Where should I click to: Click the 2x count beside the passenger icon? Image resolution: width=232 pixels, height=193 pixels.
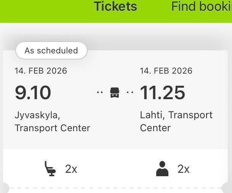click(x=184, y=169)
